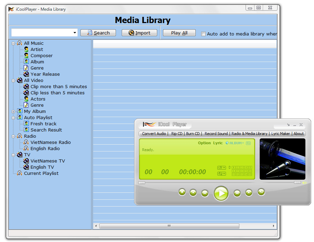Click the Radio headphones icon

20,136
